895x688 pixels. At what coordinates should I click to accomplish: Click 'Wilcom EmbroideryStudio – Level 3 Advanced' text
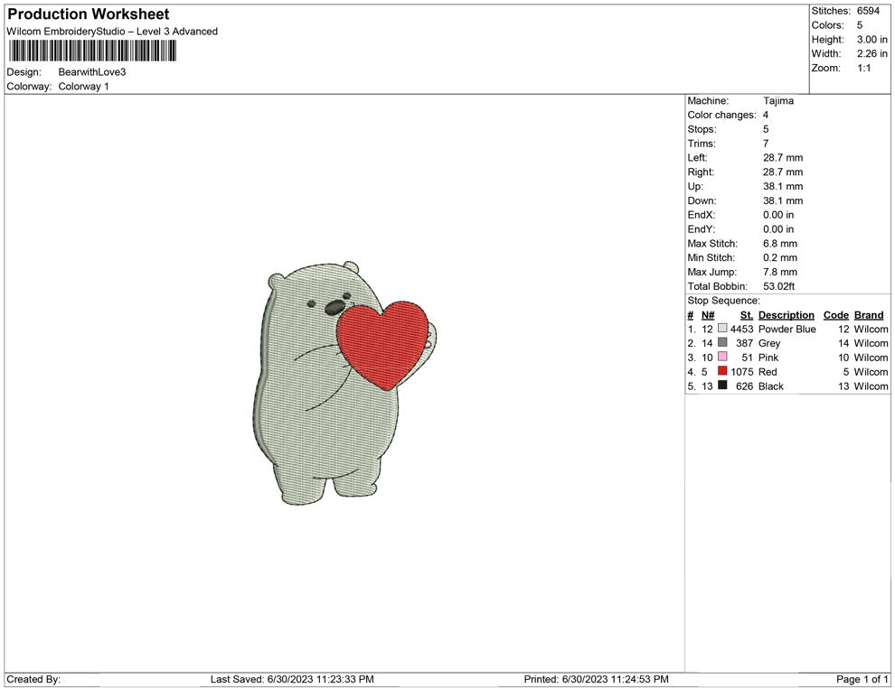[112, 32]
